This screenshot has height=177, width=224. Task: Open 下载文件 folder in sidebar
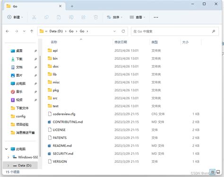19,108
